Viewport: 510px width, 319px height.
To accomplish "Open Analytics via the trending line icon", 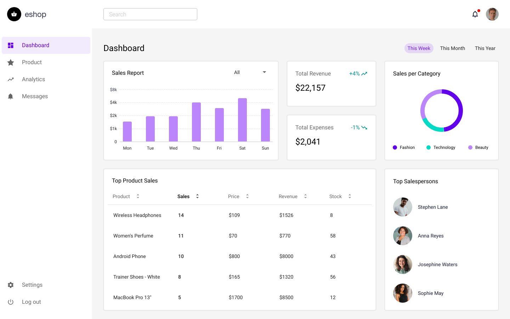I will (x=11, y=79).
